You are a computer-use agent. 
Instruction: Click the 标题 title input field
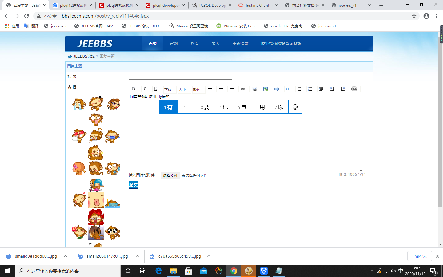point(181,77)
